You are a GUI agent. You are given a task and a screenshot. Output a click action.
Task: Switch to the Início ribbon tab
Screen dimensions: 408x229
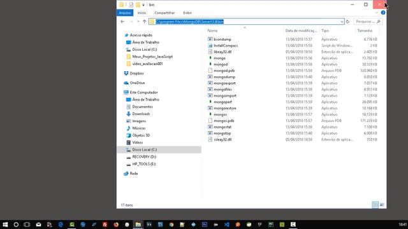coord(142,13)
